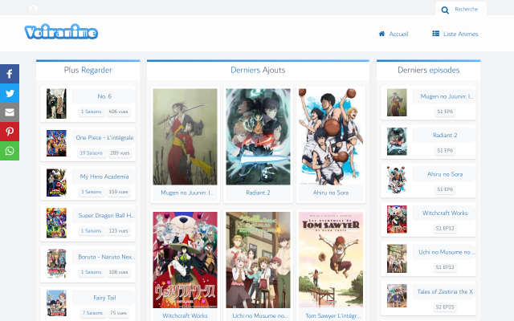Share page on Twitter

(10, 93)
